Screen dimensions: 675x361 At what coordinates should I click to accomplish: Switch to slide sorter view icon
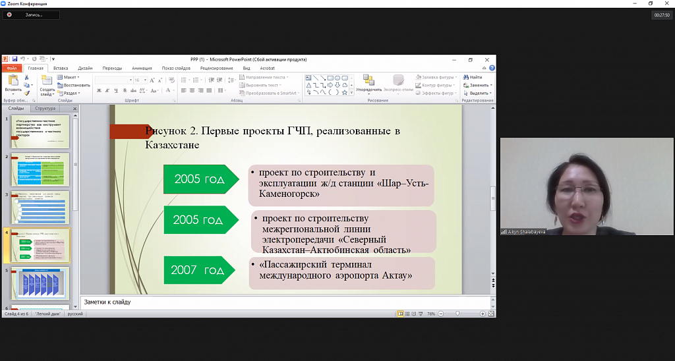(407, 314)
